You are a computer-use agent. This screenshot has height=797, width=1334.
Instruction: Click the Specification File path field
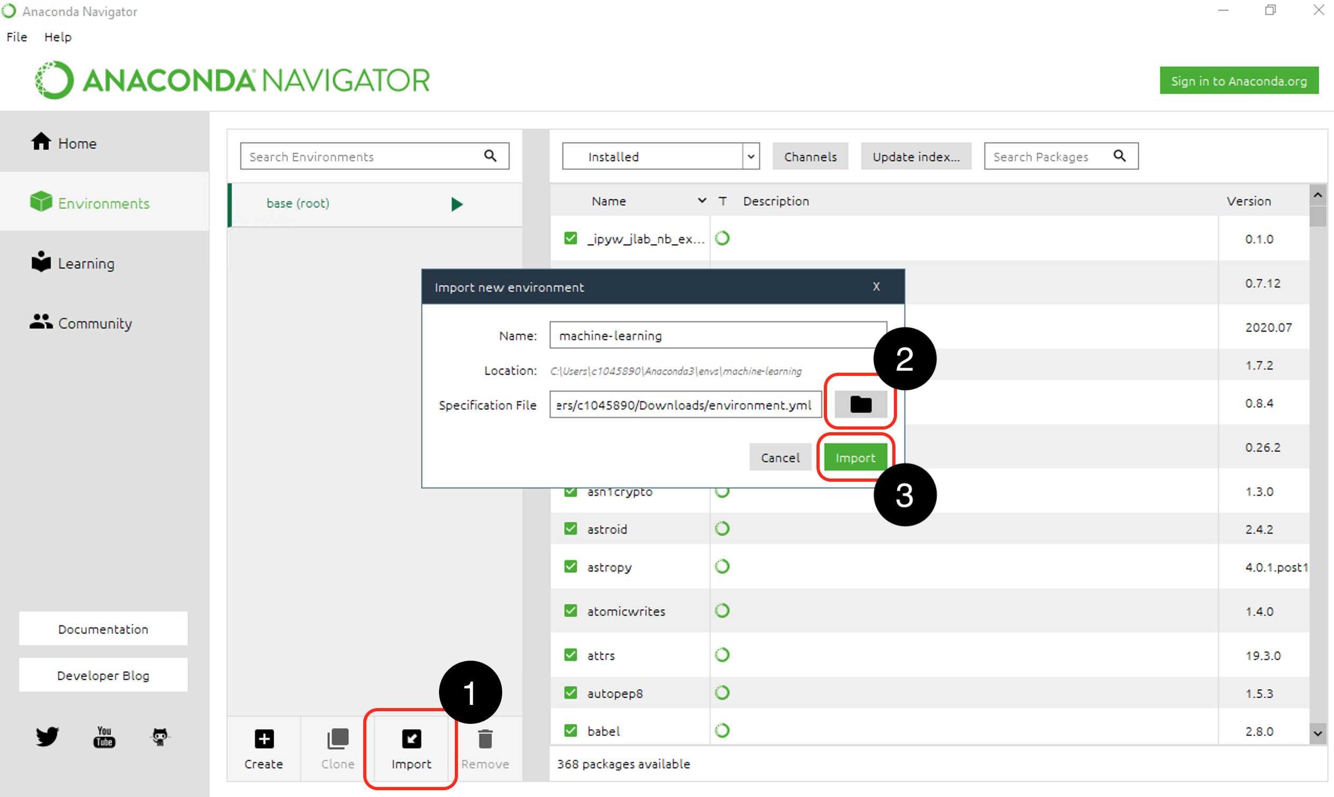685,404
